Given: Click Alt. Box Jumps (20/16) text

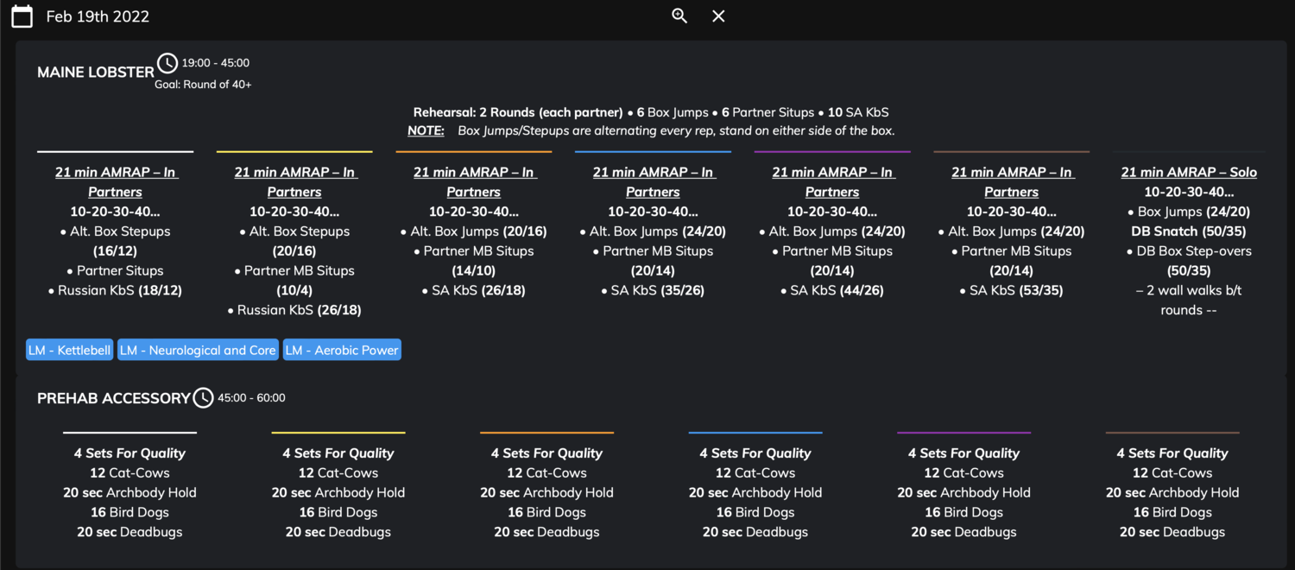Looking at the screenshot, I should 474,231.
